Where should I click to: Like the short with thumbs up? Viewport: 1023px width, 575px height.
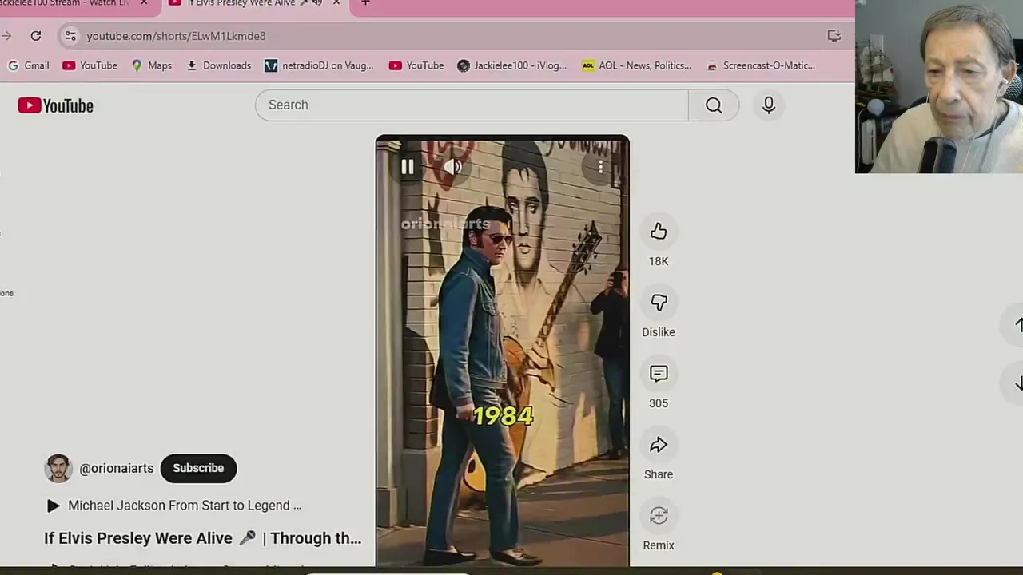click(x=659, y=232)
